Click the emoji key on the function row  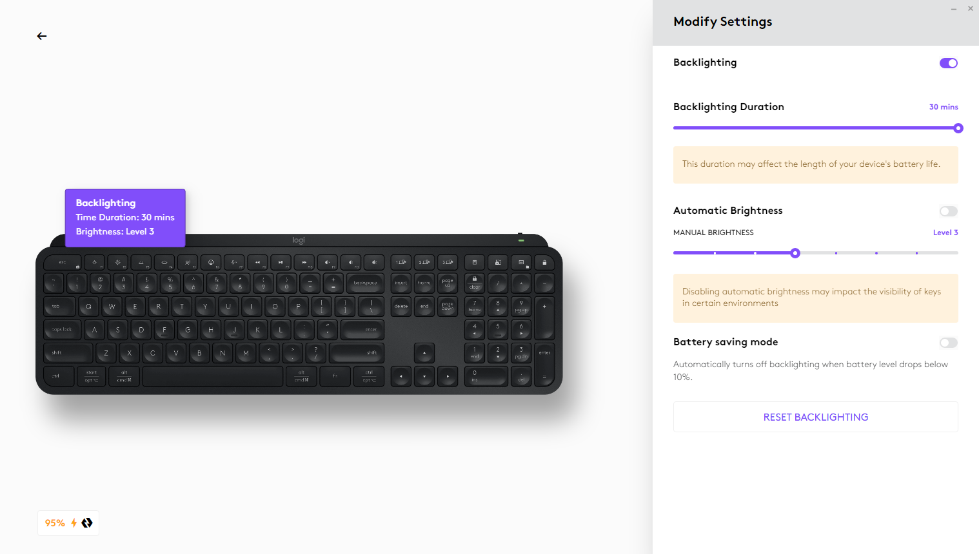(x=211, y=262)
